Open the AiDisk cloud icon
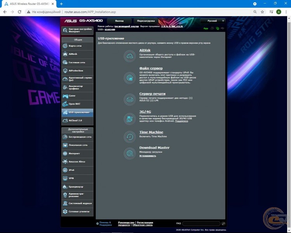This screenshot has width=291, height=233. 130,56
